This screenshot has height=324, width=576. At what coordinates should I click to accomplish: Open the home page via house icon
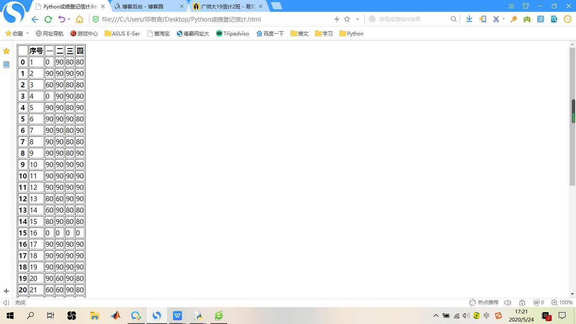(79, 19)
